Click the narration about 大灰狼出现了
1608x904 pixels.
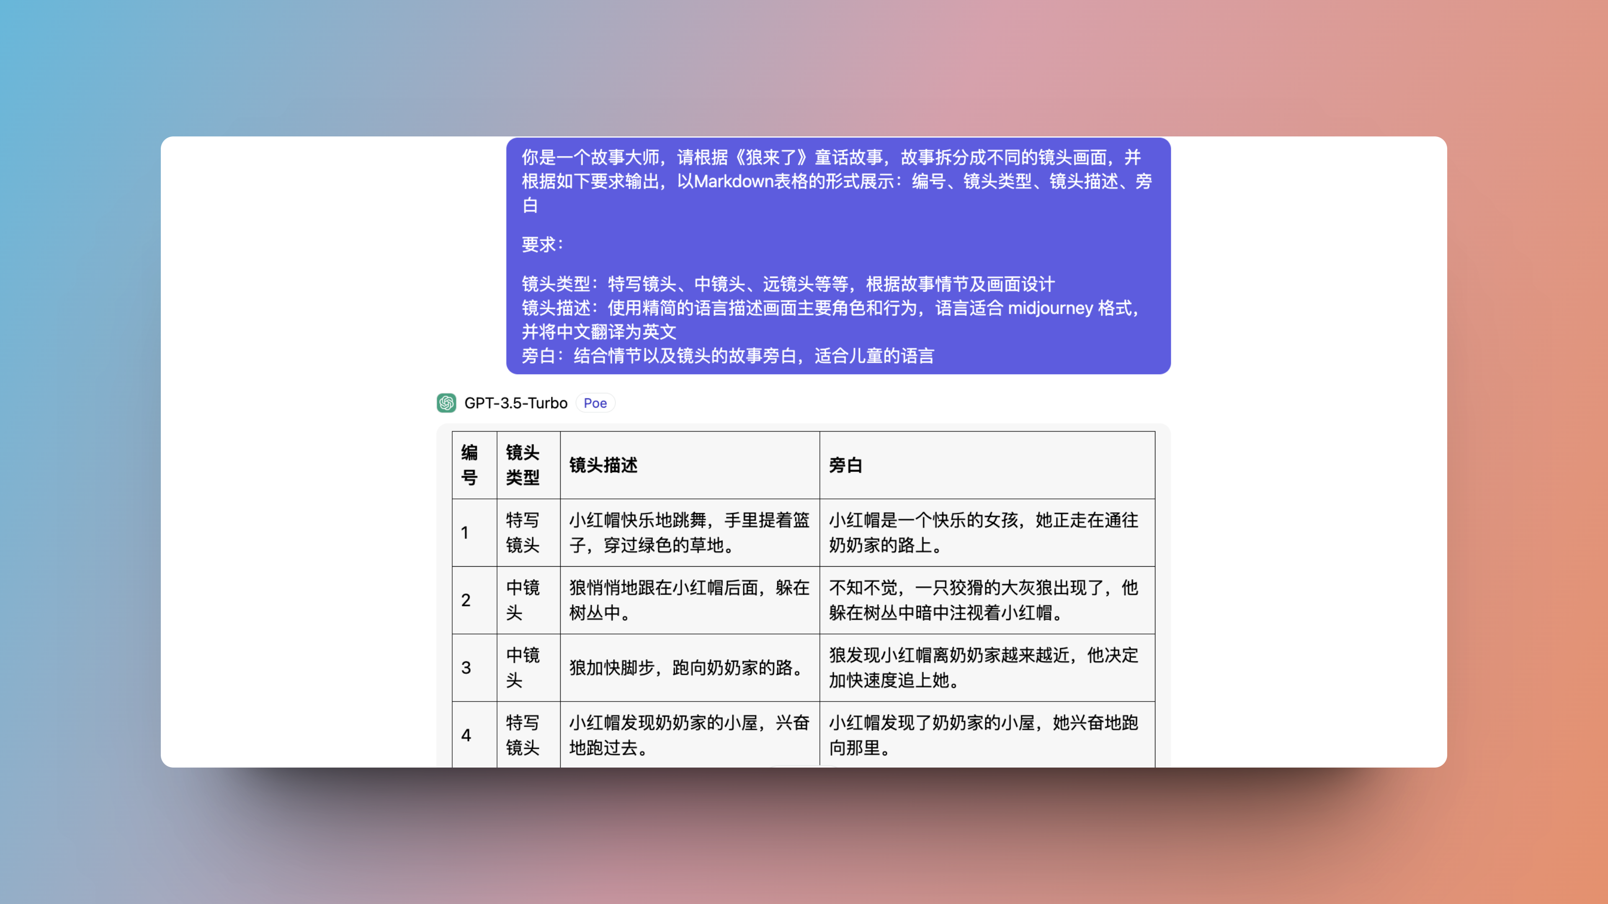pos(982,600)
